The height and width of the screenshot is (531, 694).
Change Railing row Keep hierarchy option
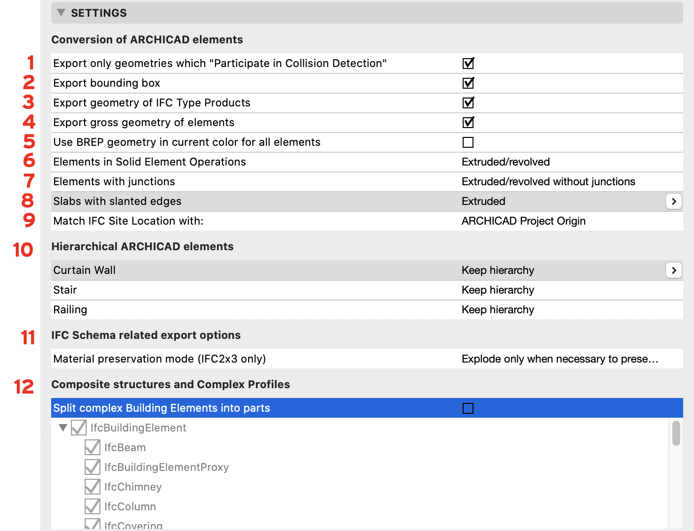498,310
